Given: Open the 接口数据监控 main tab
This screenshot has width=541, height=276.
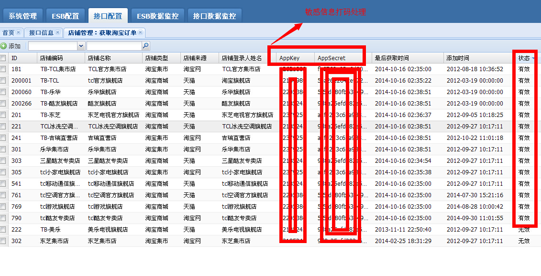Looking at the screenshot, I should (x=214, y=16).
